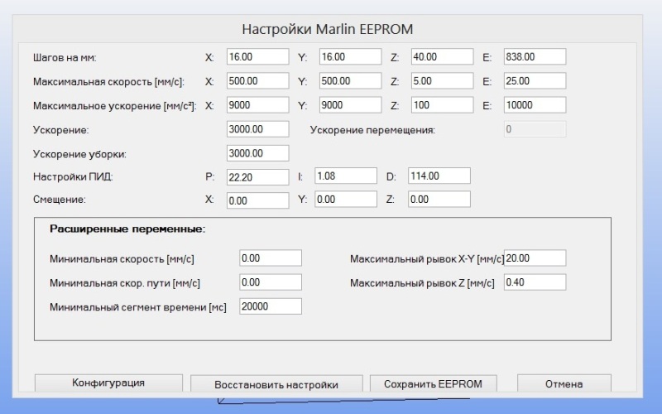Focus max acceleration Y field 9000

pos(350,105)
